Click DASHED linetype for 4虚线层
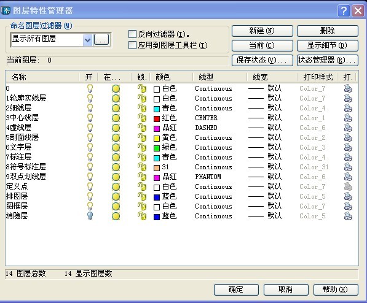Screen dimensions: 367x303 coord(206,128)
